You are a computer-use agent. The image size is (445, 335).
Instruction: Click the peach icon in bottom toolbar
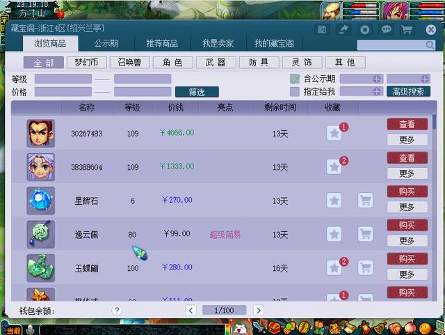(x=410, y=328)
